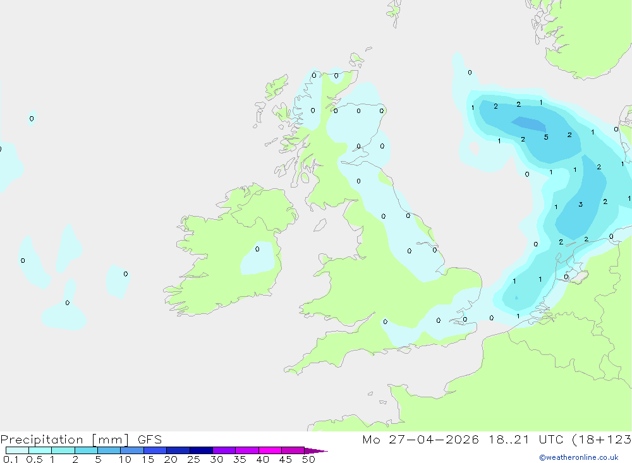632x463 pixels.
Task: Click the legend swatch between 0.1 and 0.5
Action: 17,450
